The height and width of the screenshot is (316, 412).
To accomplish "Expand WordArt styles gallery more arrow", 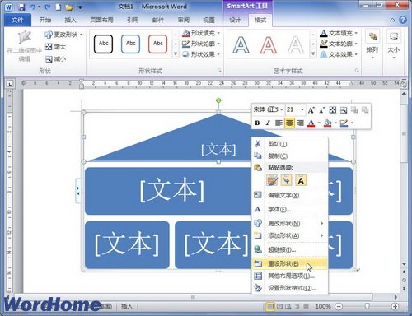I will coord(313,54).
